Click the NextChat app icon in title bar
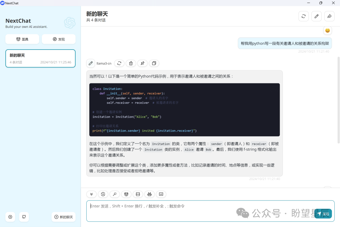 [2, 3]
